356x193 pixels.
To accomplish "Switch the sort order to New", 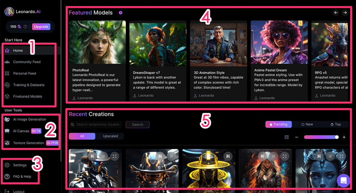I will pyautogui.click(x=307, y=124).
